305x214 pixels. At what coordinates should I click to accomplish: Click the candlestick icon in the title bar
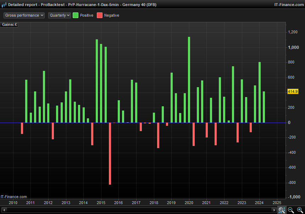pos(4,5)
